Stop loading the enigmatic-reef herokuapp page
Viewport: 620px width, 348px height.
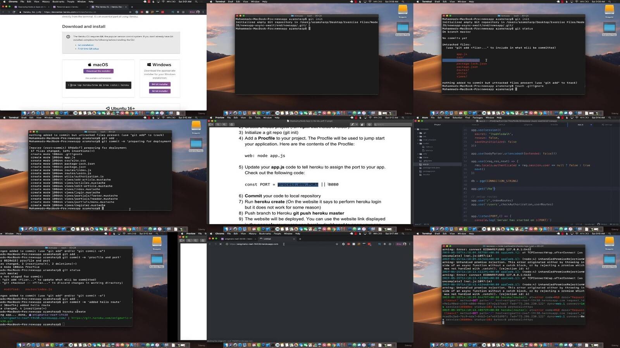[x=220, y=244]
